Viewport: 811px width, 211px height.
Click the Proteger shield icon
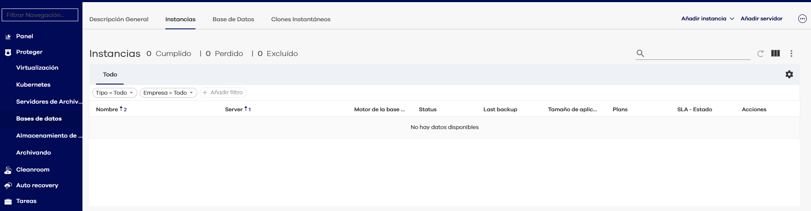pos(8,52)
